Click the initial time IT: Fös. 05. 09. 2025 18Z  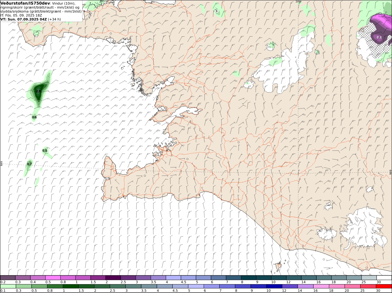click(21, 15)
